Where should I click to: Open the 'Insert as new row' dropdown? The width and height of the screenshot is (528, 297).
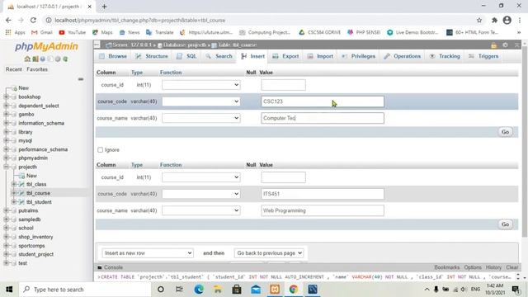pyautogui.click(x=148, y=253)
